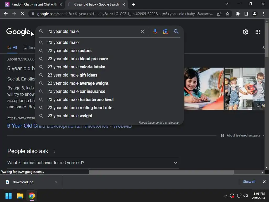Stop page loading with X button
Viewport: 269px width, 202px height.
point(23,14)
